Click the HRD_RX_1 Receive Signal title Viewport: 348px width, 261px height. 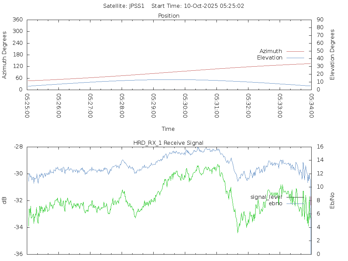tap(168, 143)
